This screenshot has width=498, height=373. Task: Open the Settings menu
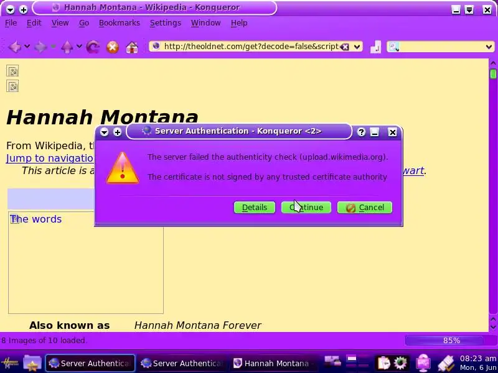click(x=166, y=23)
